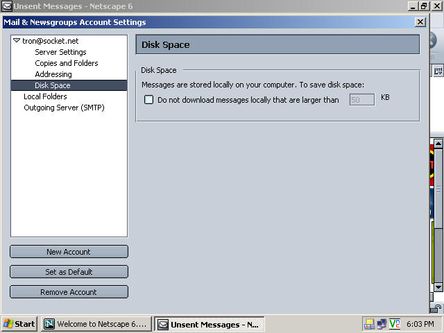Select Local Folders
The image size is (444, 333).
click(45, 96)
